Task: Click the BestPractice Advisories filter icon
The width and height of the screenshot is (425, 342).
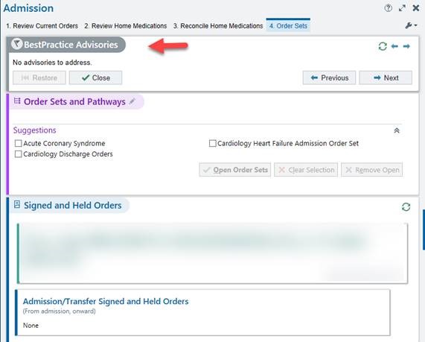Action: point(17,44)
